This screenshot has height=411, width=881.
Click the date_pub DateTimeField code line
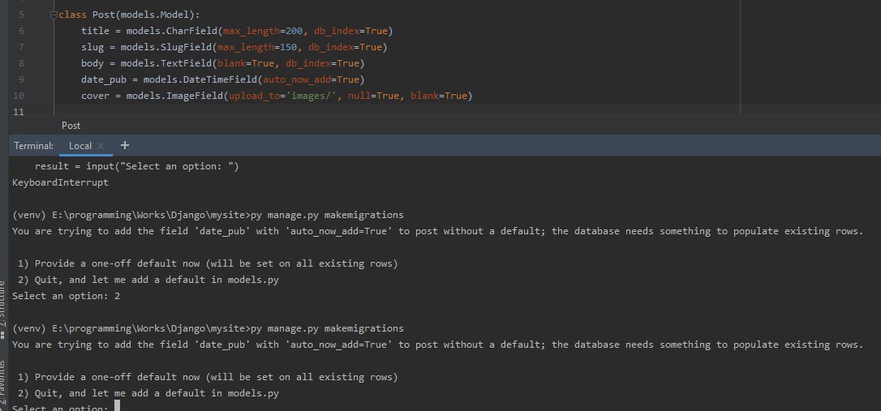pyautogui.click(x=222, y=79)
